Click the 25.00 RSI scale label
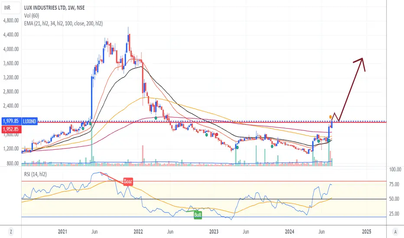This screenshot has width=404, height=238. tap(394, 214)
